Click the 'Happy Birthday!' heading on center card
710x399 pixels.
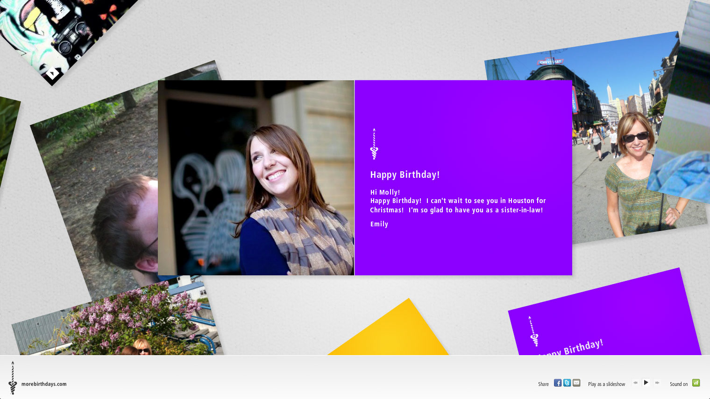405,175
